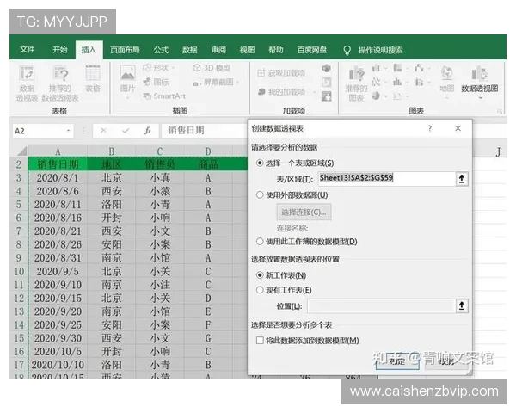Open the 图片 insert icon
The image size is (516, 413).
pyautogui.click(x=127, y=81)
